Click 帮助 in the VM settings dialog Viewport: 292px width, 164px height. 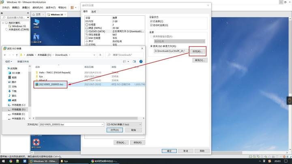[202, 151]
